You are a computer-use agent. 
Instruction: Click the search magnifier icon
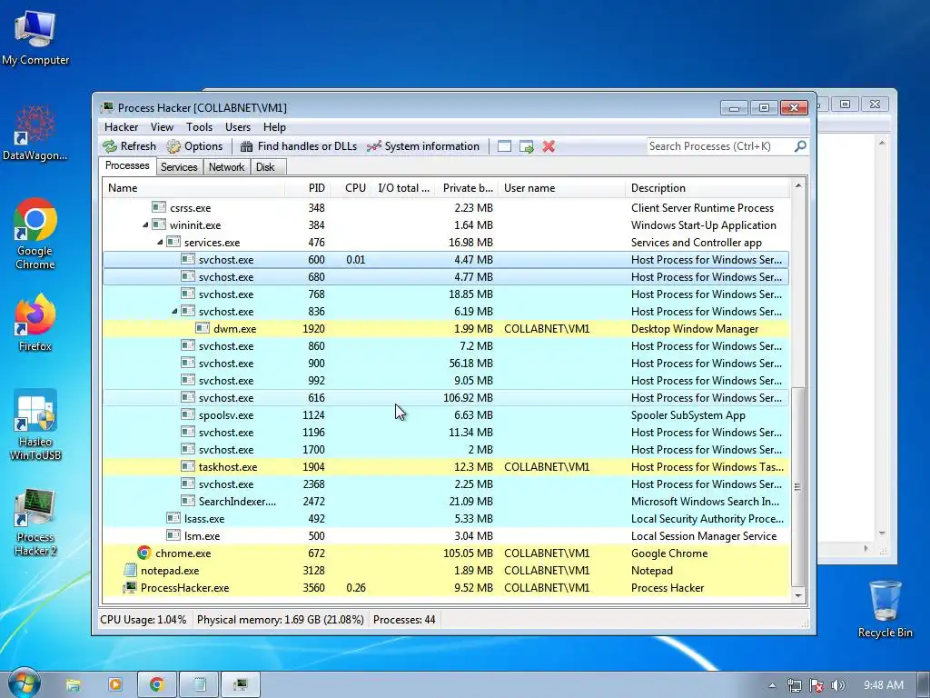(x=800, y=146)
